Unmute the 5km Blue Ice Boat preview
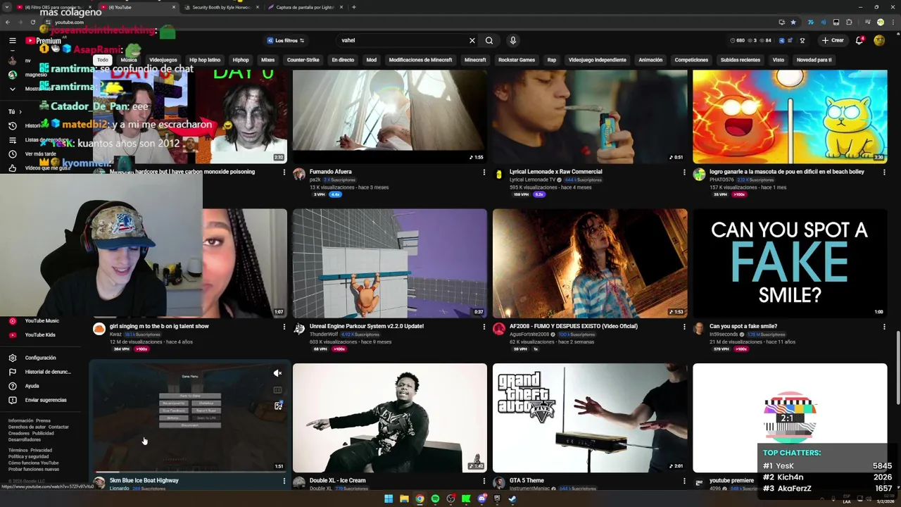901x507 pixels. tap(278, 373)
